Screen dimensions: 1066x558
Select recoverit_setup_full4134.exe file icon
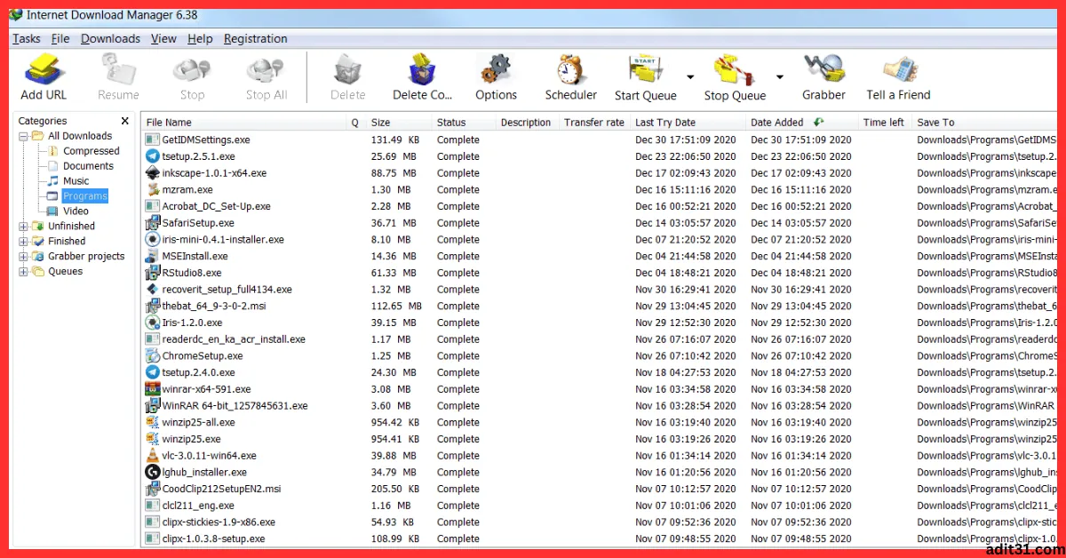coord(152,290)
